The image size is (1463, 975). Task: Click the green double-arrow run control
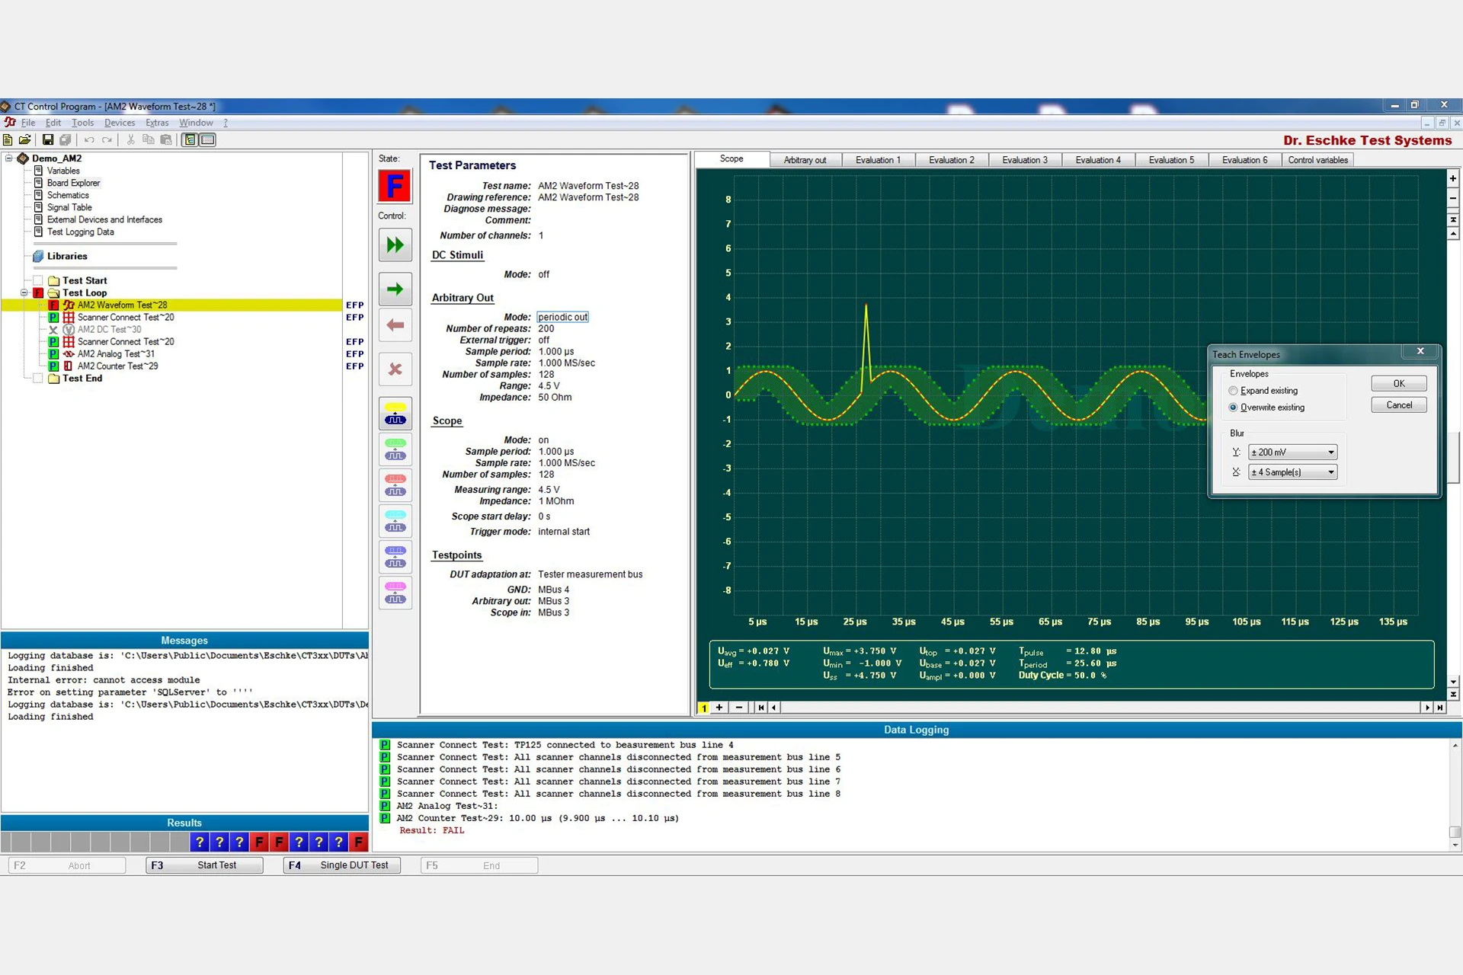click(x=395, y=245)
